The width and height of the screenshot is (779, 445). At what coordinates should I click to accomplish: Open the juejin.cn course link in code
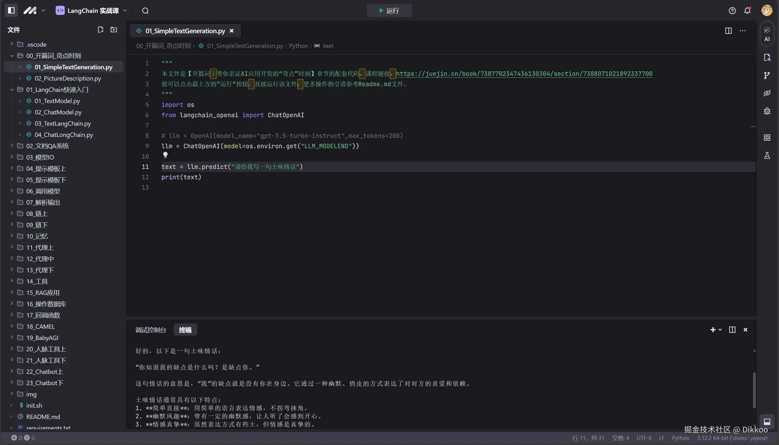(x=524, y=74)
